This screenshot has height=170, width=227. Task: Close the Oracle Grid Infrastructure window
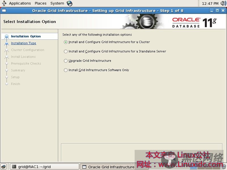tap(223, 11)
